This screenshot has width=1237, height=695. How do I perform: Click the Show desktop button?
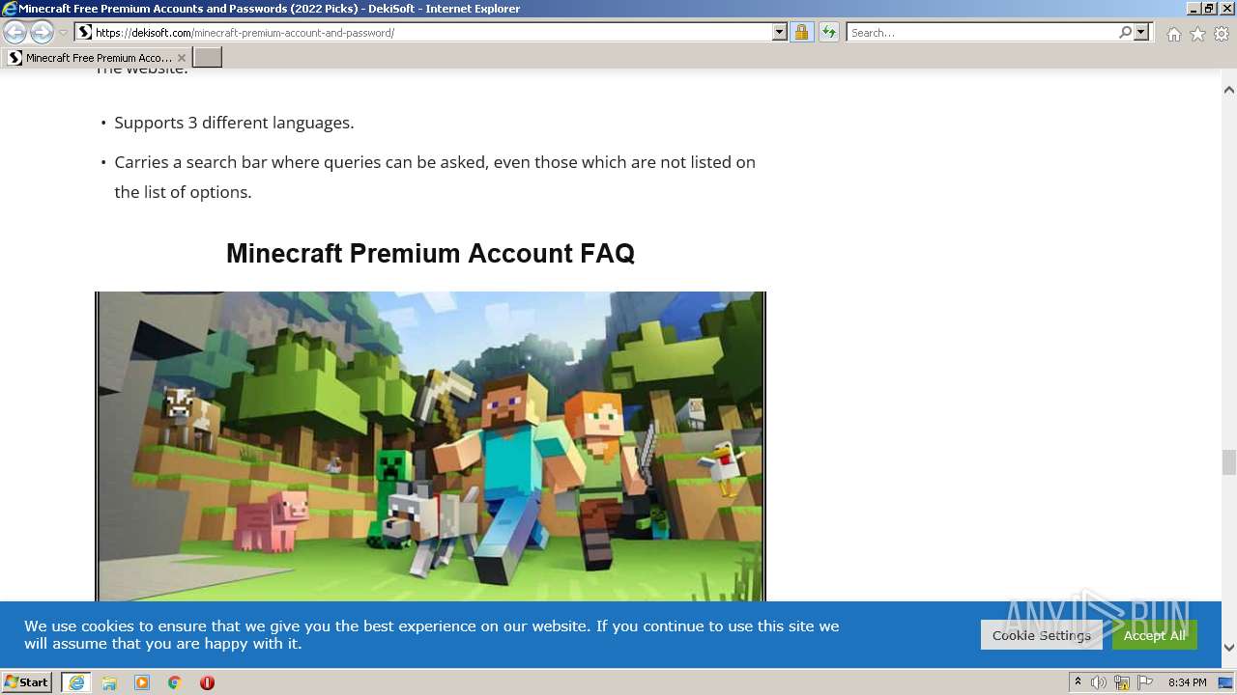(x=1226, y=682)
